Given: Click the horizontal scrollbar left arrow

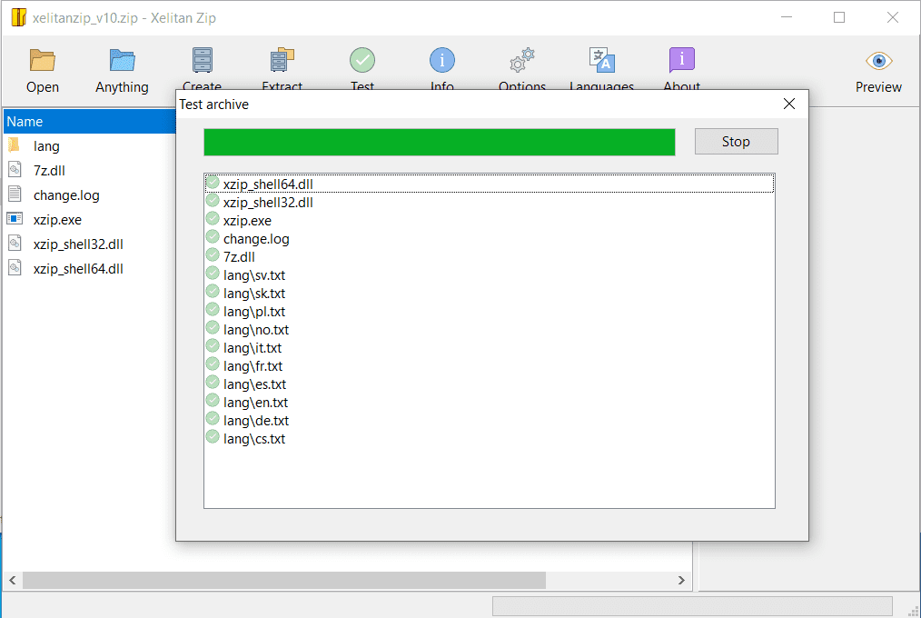Looking at the screenshot, I should coord(13,581).
